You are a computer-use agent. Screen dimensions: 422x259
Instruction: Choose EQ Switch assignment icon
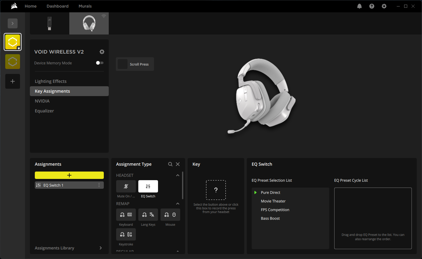[x=148, y=186]
